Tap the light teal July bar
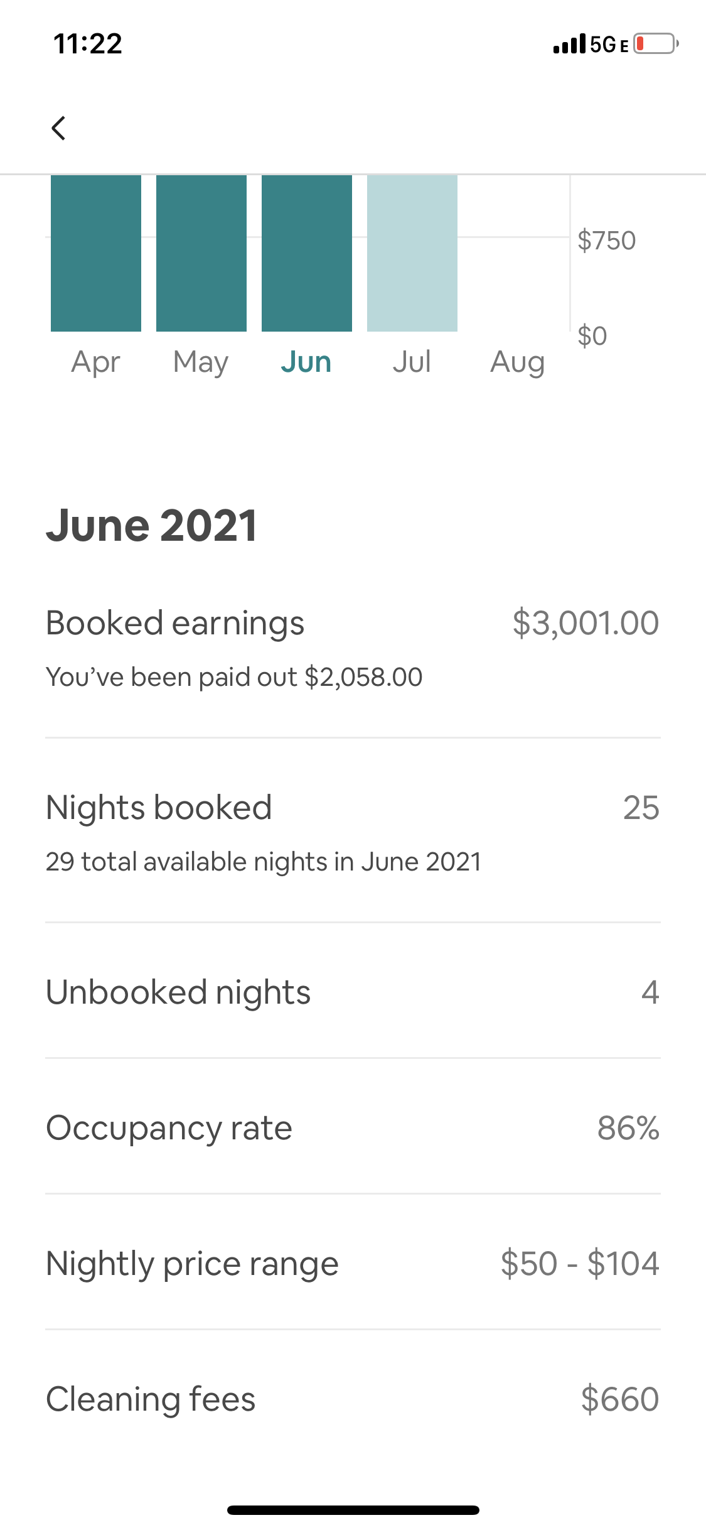Image resolution: width=706 pixels, height=1530 pixels. tap(412, 253)
